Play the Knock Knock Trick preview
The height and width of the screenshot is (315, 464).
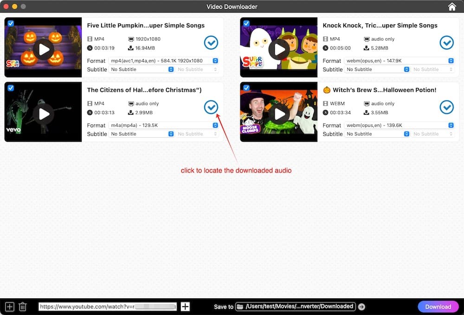coord(279,50)
